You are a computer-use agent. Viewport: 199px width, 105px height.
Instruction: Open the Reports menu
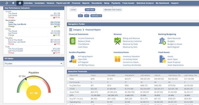click(x=86, y=3)
